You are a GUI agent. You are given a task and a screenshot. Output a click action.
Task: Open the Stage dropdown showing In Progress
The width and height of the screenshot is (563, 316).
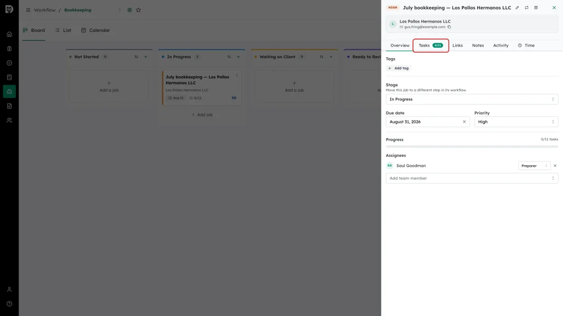(472, 99)
